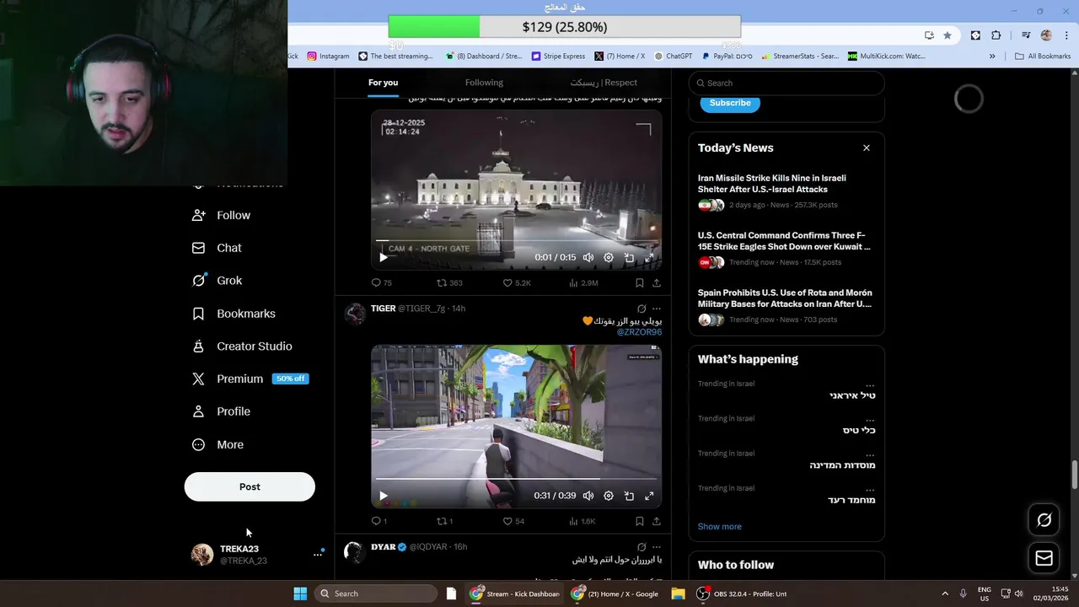The image size is (1079, 607).
Task: Bookmark TIGER's post
Action: pos(640,521)
